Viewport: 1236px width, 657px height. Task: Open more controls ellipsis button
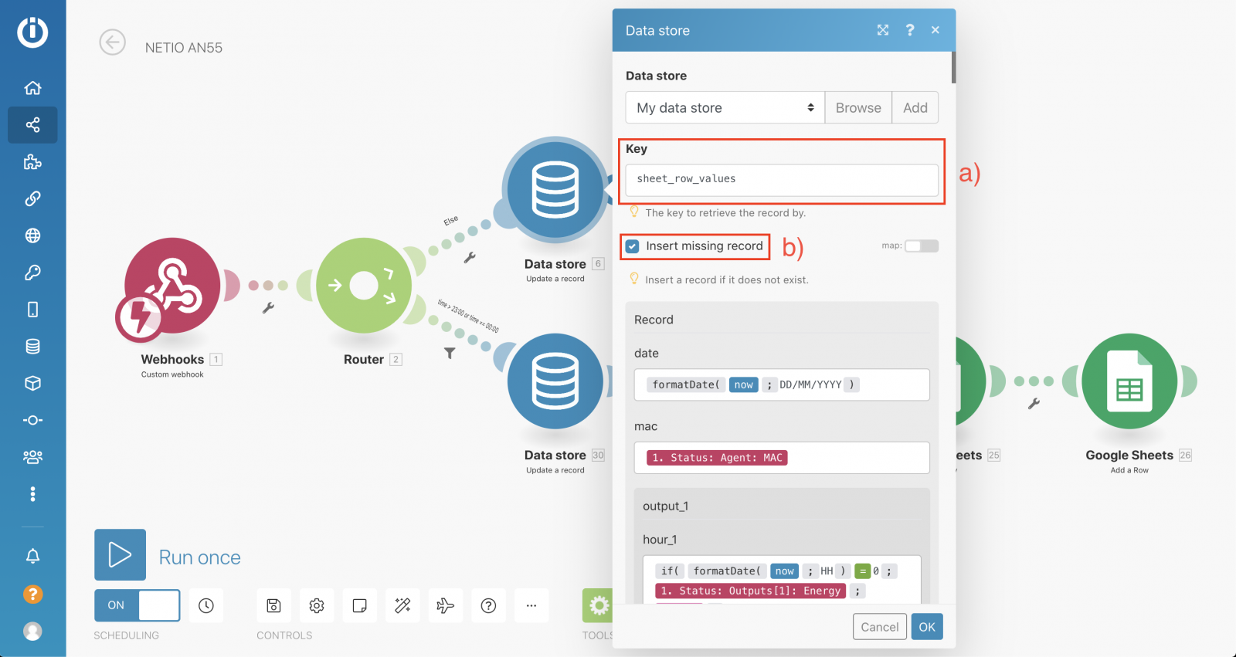pos(531,606)
